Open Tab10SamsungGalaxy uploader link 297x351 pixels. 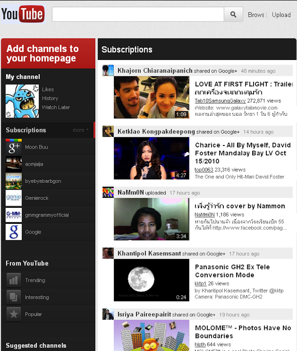point(220,101)
